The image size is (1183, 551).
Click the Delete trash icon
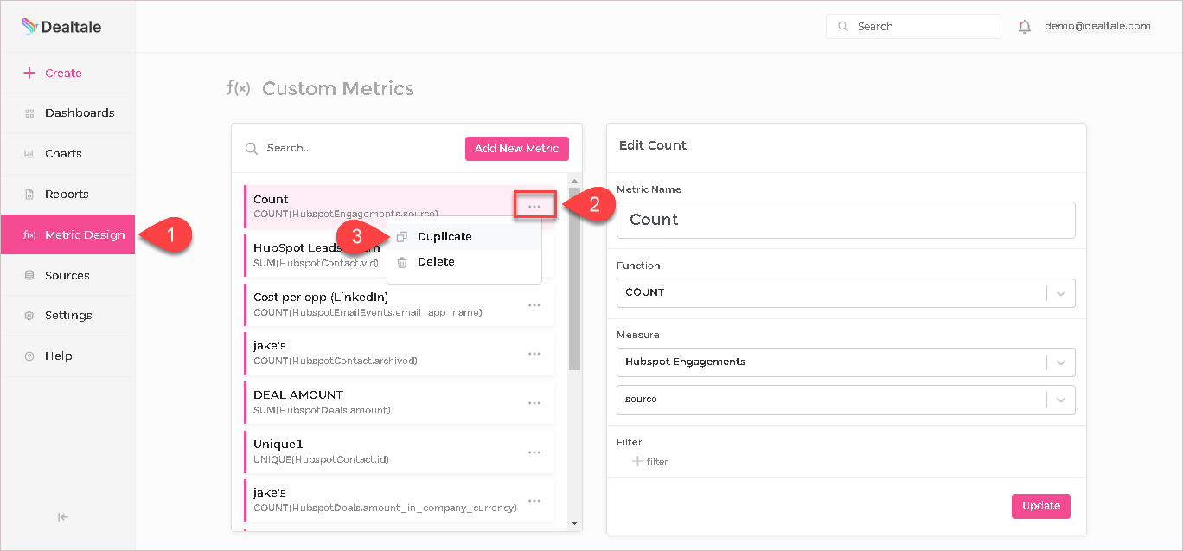pyautogui.click(x=402, y=261)
